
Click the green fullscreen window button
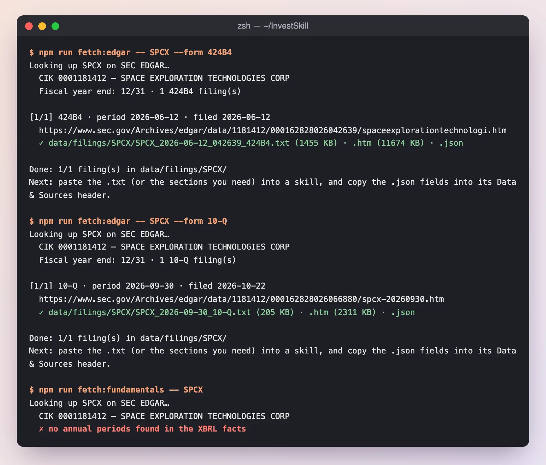click(x=55, y=26)
